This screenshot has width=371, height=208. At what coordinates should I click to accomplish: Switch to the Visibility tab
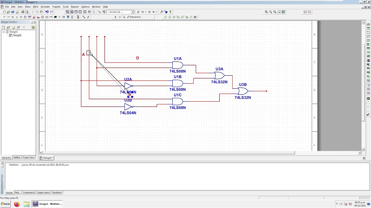17,157
